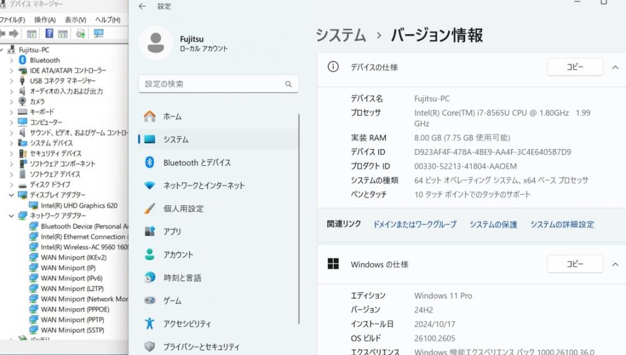The width and height of the screenshot is (626, 355).
Task: Click edition value Windows 11 Pro
Action: pyautogui.click(x=443, y=296)
